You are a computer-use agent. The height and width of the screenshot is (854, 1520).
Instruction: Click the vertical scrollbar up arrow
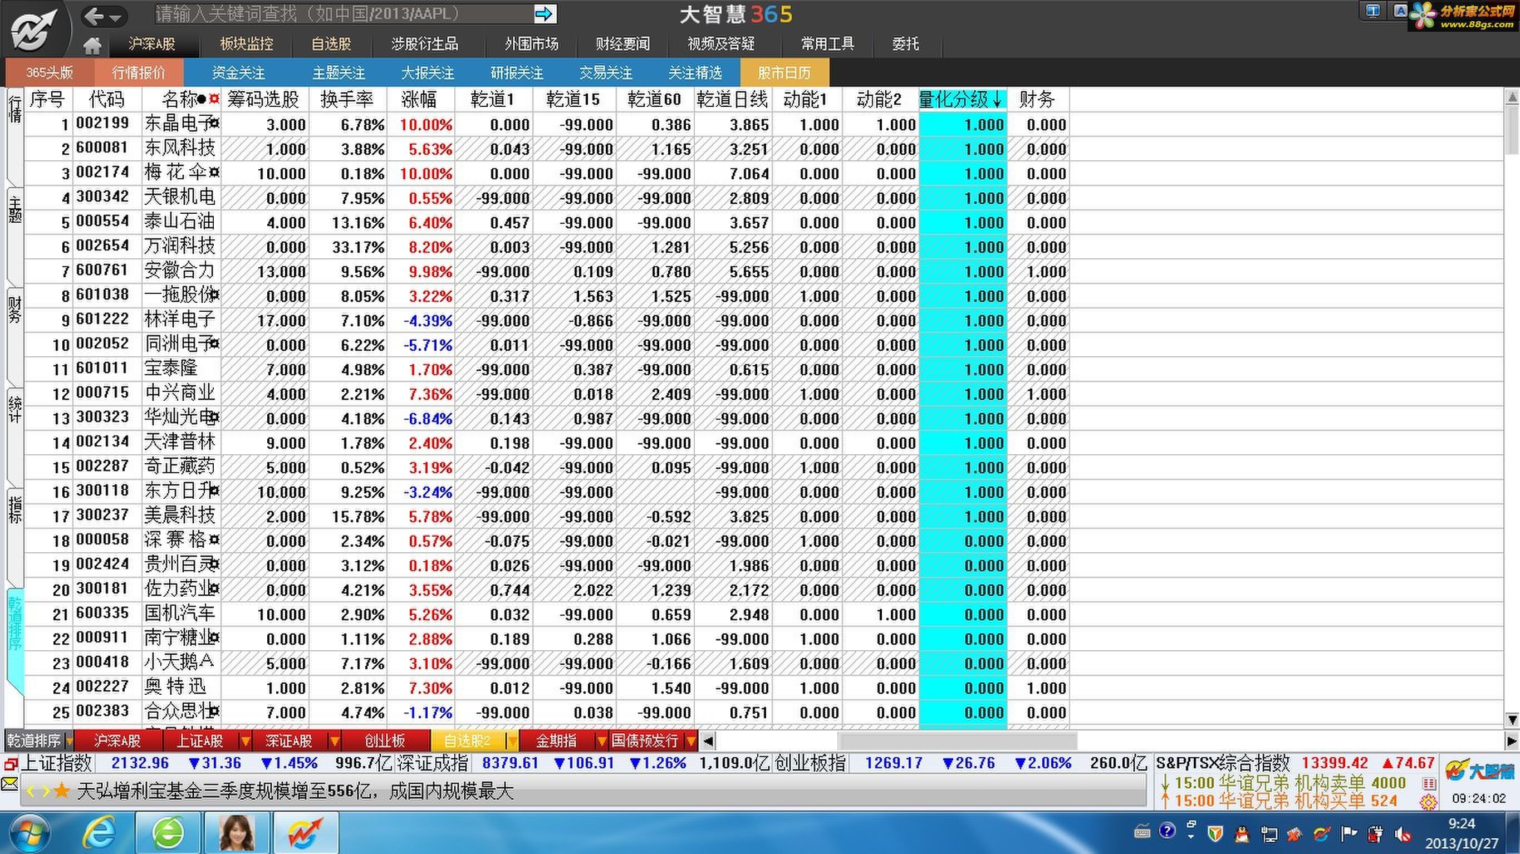click(1512, 97)
